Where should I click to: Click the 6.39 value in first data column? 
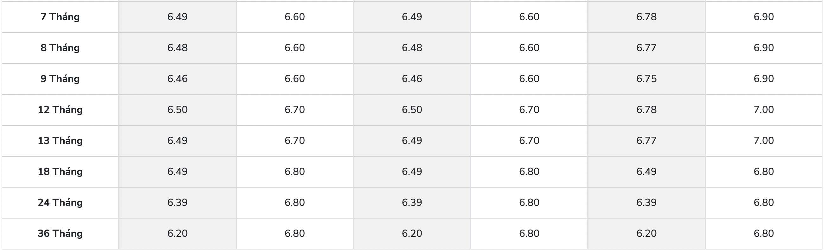[x=177, y=202]
